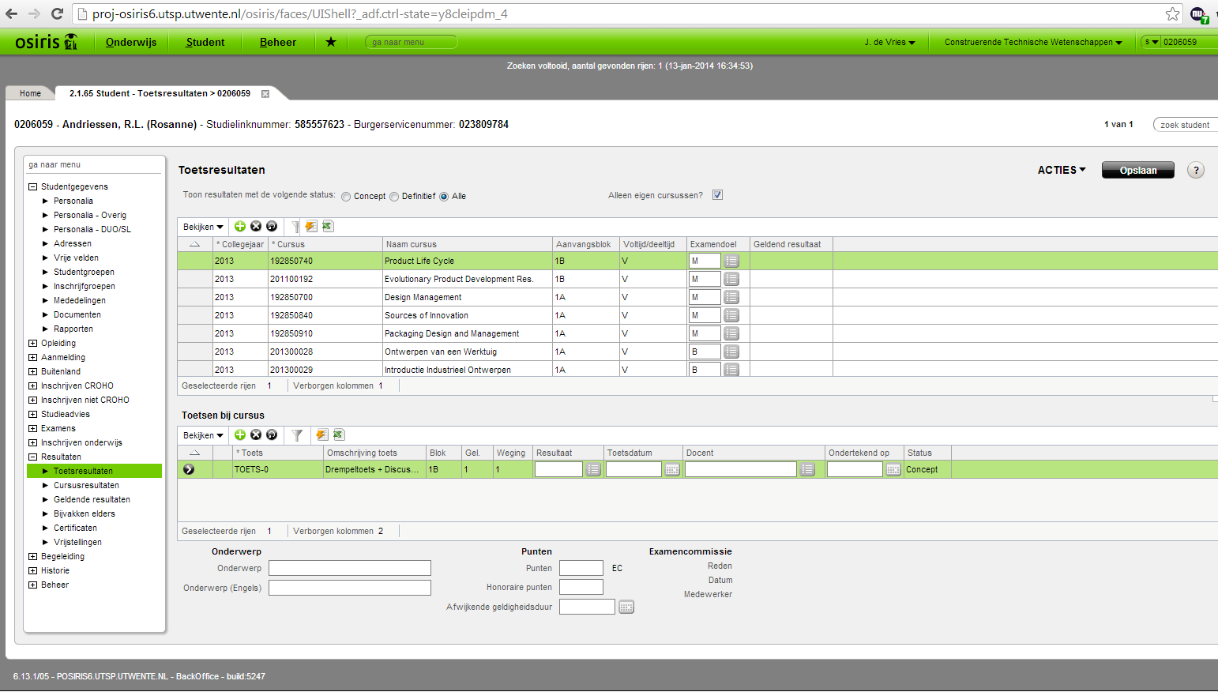Quick query lightning icon in Toetsresultaten toolbar
The width and height of the screenshot is (1218, 692).
(x=311, y=227)
